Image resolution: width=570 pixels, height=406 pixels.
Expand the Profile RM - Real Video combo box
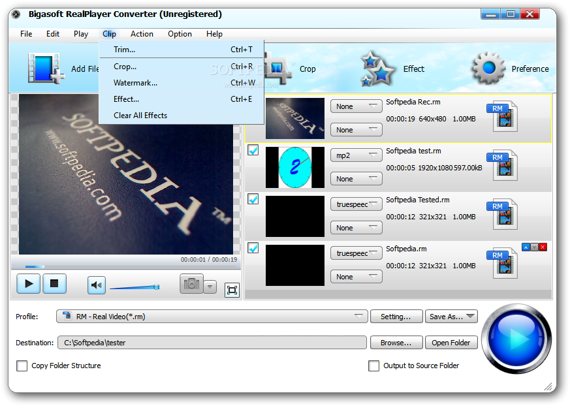(x=212, y=316)
